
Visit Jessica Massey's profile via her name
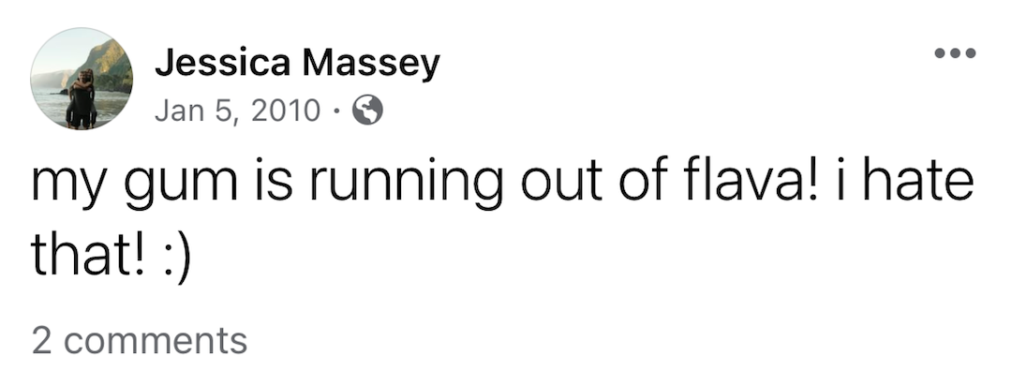[296, 64]
